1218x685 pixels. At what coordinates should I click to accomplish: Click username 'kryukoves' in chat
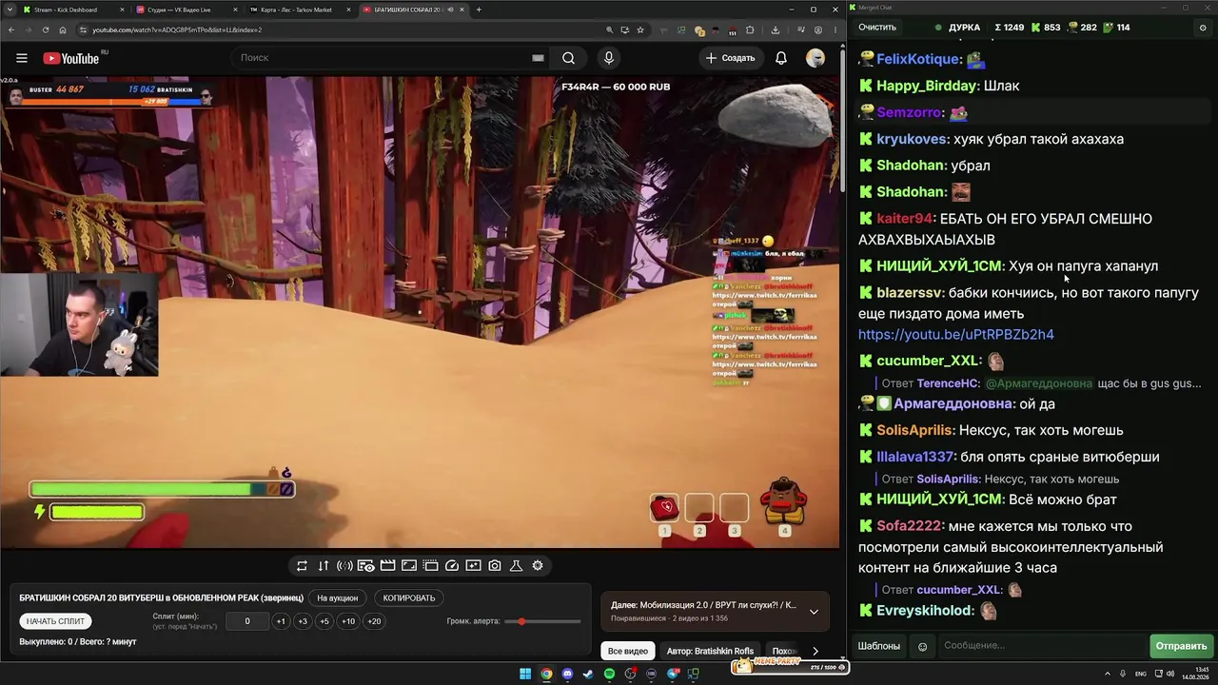tap(913, 139)
